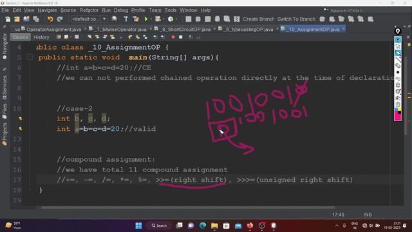Image resolution: width=412 pixels, height=232 pixels.
Task: Click the taskbar Search box
Action: (x=159, y=226)
